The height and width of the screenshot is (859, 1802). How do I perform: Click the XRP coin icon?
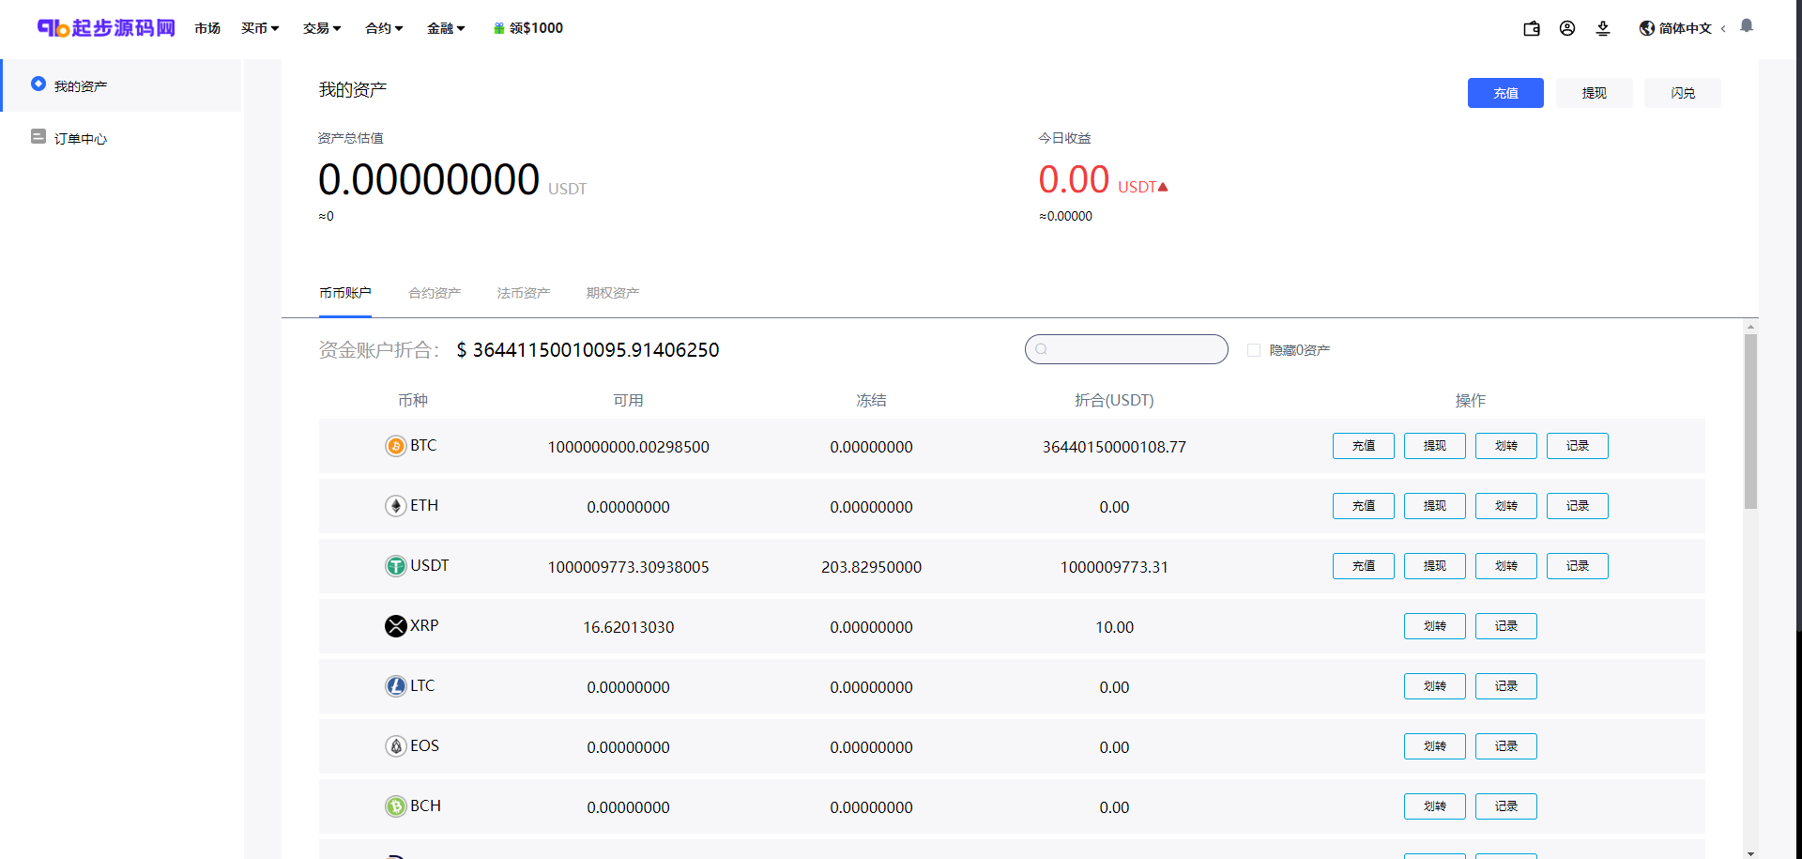(x=396, y=626)
